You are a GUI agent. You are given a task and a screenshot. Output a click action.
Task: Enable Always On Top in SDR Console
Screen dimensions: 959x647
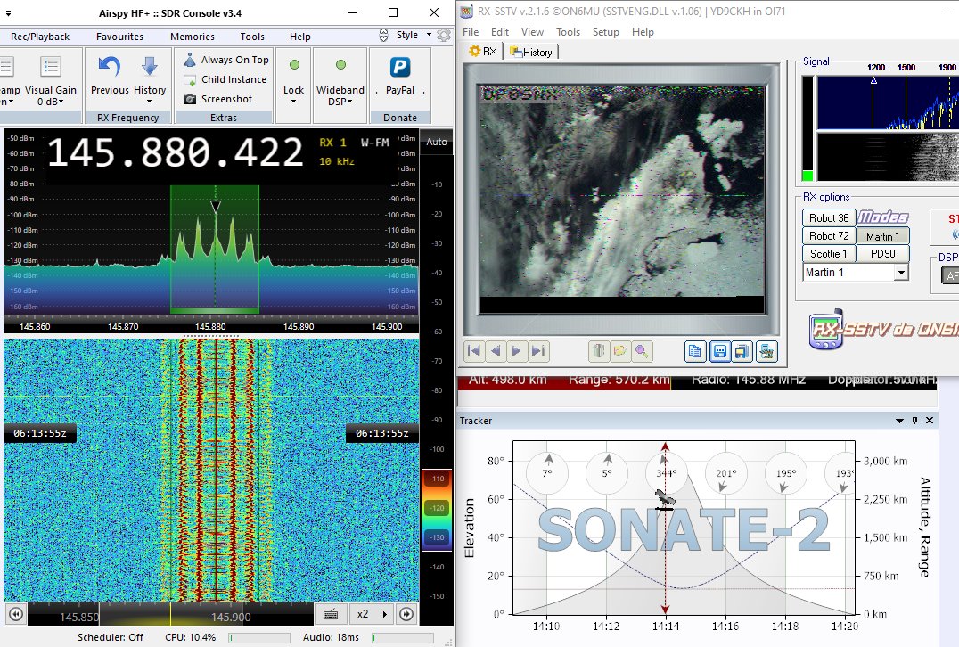[226, 60]
